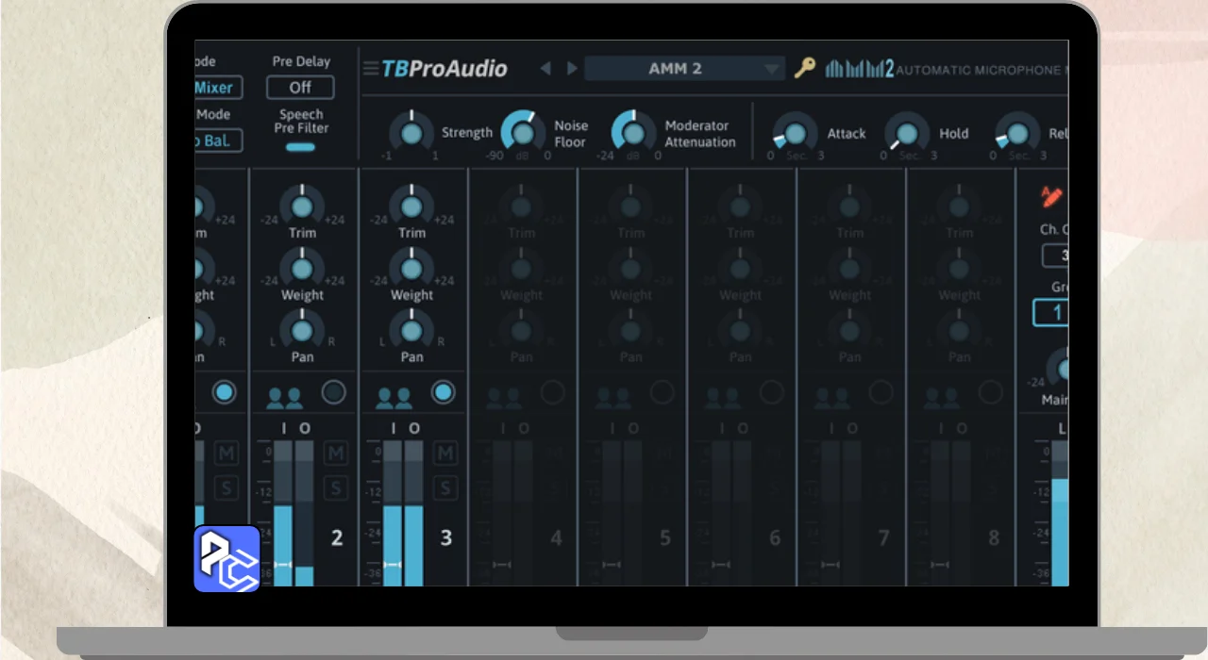Click the key license icon
This screenshot has height=660, width=1208.
click(x=804, y=68)
